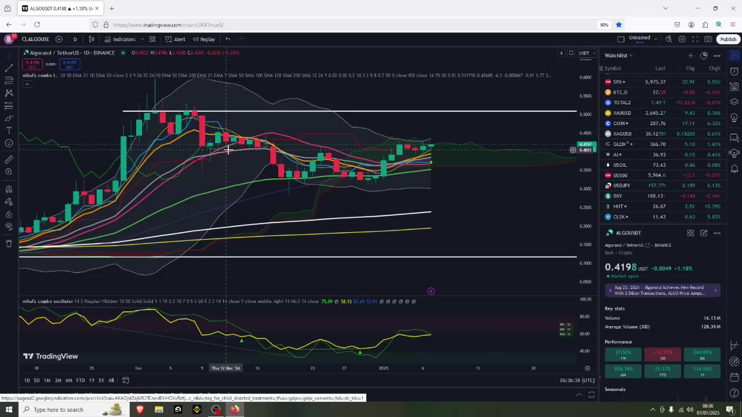Select DXY row in the watchlist
The image size is (742, 417).
point(663,196)
